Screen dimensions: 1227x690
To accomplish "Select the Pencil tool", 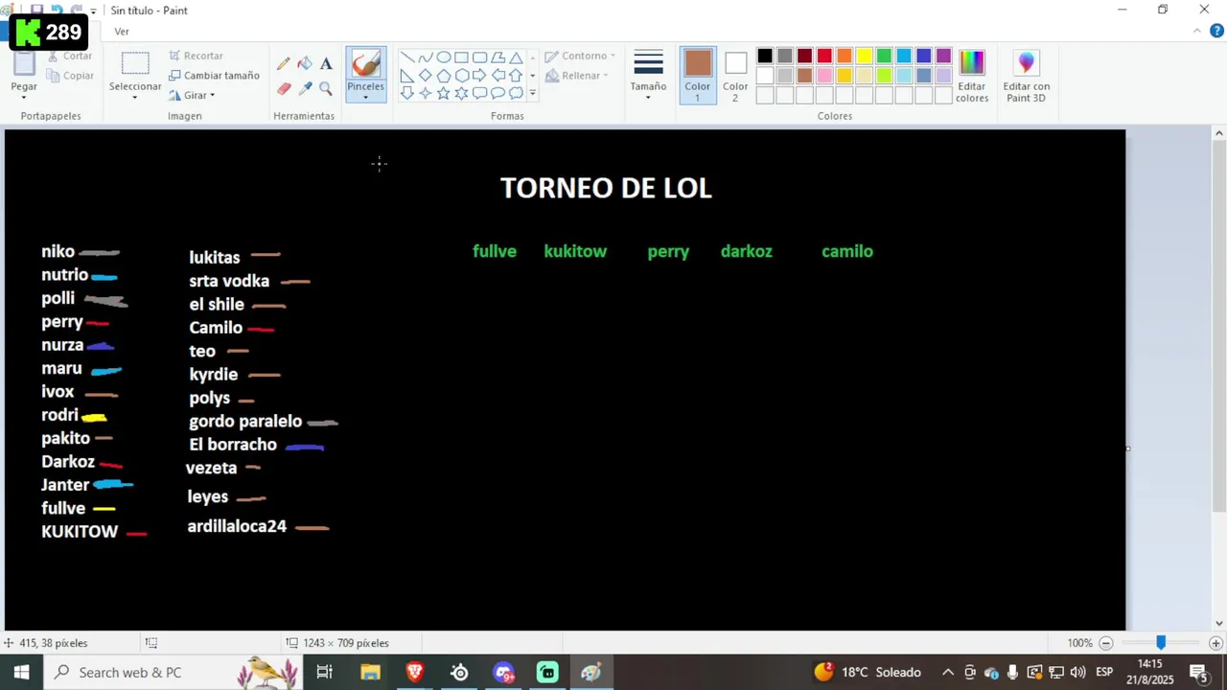I will coord(284,64).
